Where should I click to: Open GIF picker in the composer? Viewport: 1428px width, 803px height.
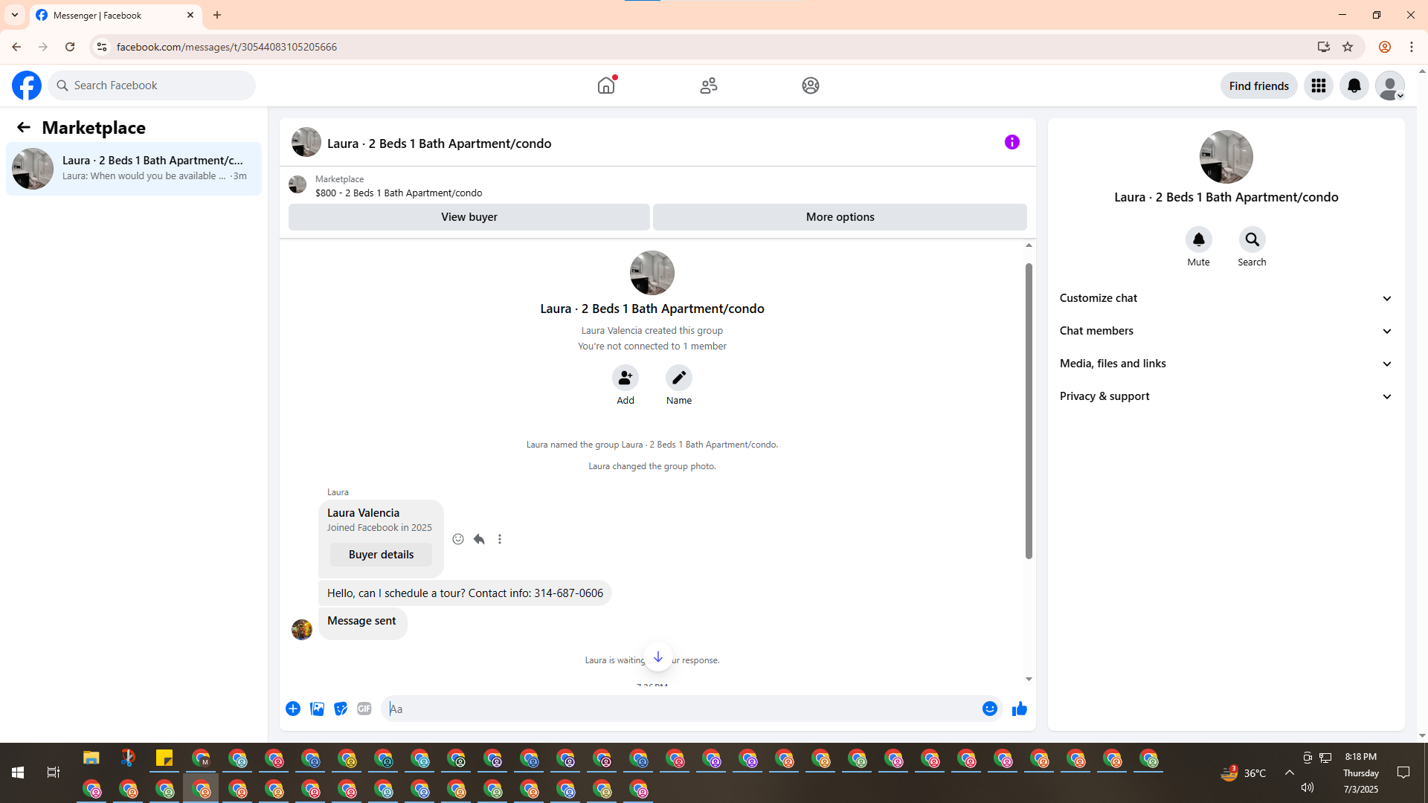pyautogui.click(x=364, y=709)
